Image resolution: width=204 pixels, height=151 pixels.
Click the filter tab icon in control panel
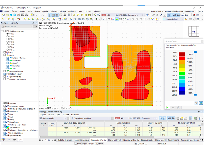point(178,107)
